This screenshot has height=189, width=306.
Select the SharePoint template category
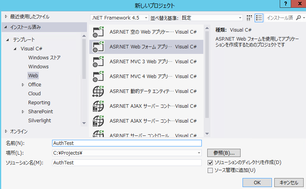40,112
